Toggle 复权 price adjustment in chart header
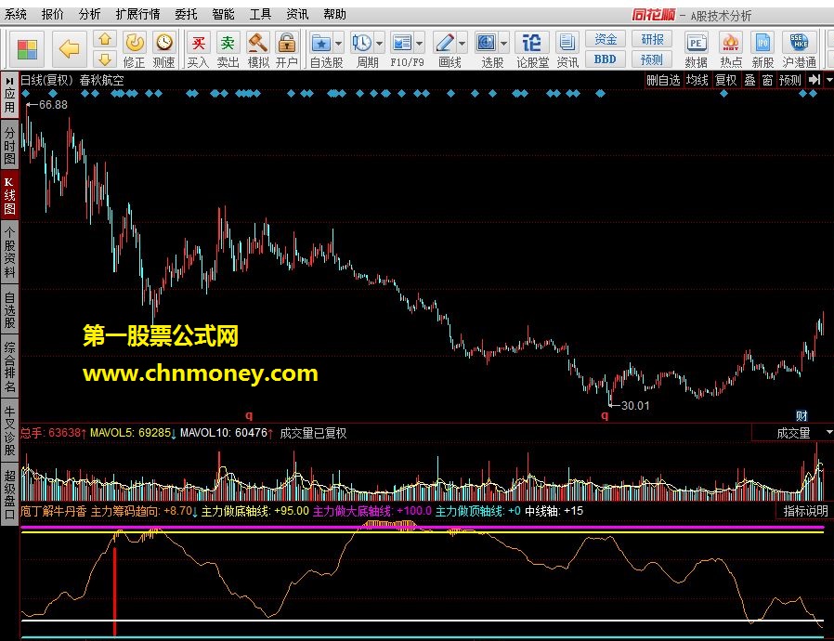 point(726,80)
